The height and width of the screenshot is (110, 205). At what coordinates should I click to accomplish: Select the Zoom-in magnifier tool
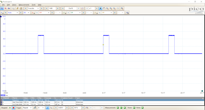(x=111, y=8)
